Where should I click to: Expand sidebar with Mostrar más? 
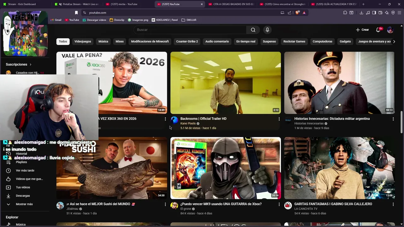tap(24, 204)
